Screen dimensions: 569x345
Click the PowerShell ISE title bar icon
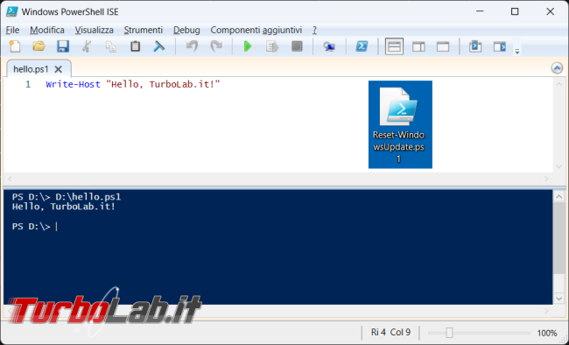(x=12, y=11)
